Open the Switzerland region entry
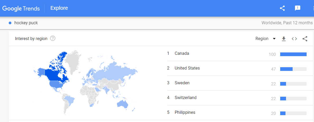 [x=185, y=98]
